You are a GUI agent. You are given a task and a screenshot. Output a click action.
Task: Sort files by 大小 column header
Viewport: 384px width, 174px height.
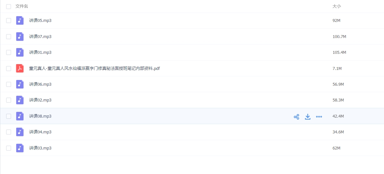tap(336, 6)
